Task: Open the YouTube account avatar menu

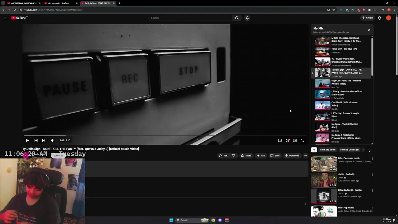Action: click(x=388, y=18)
